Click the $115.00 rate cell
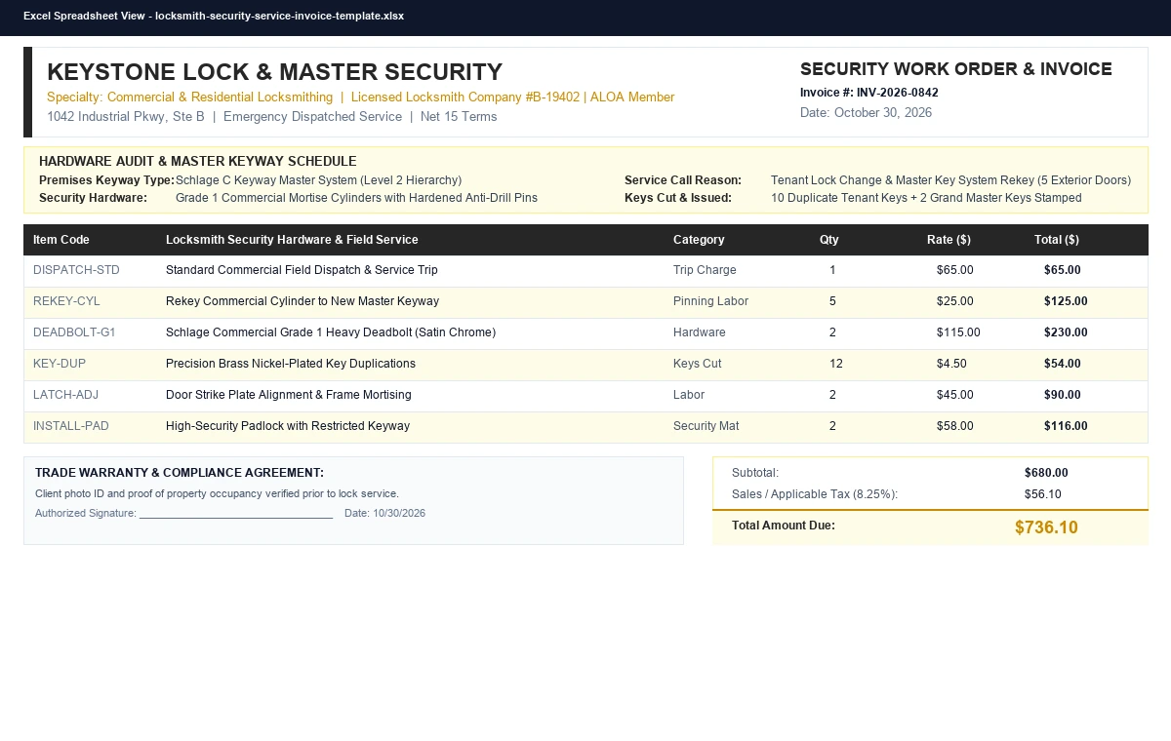The width and height of the screenshot is (1171, 741). 958,332
